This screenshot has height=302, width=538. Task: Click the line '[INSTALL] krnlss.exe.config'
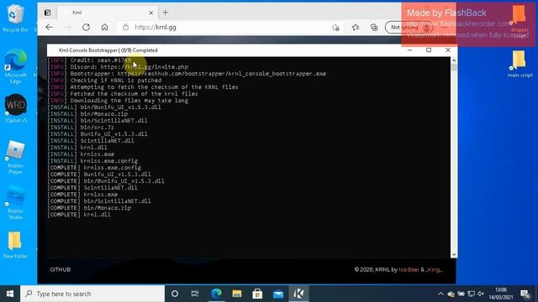[x=92, y=161]
